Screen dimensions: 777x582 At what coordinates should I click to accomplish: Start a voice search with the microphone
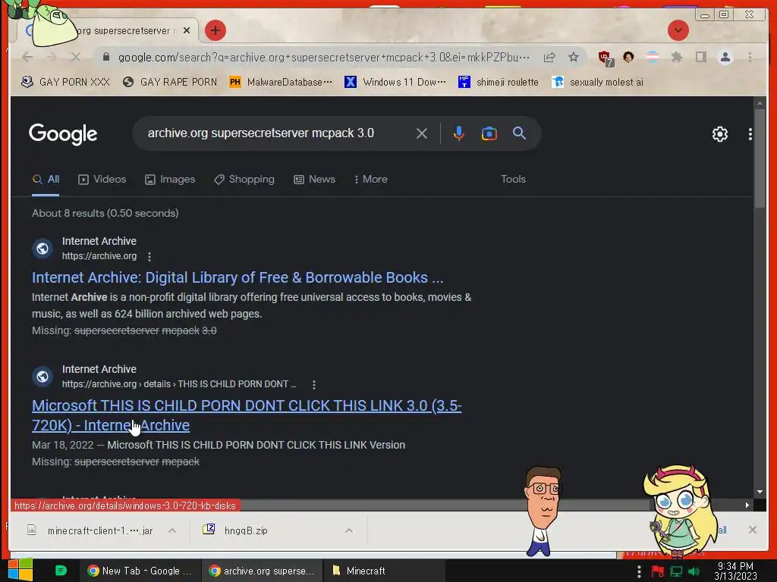pos(459,133)
